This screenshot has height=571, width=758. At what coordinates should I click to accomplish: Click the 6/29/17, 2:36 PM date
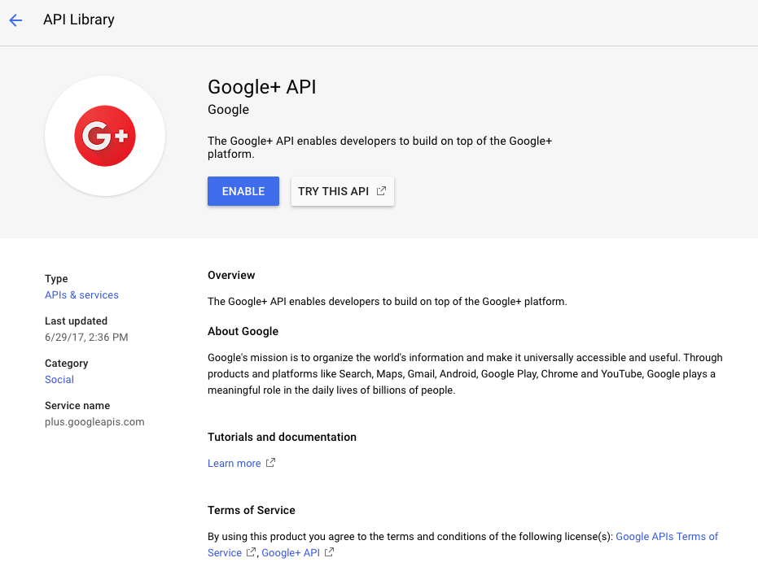[x=86, y=338]
